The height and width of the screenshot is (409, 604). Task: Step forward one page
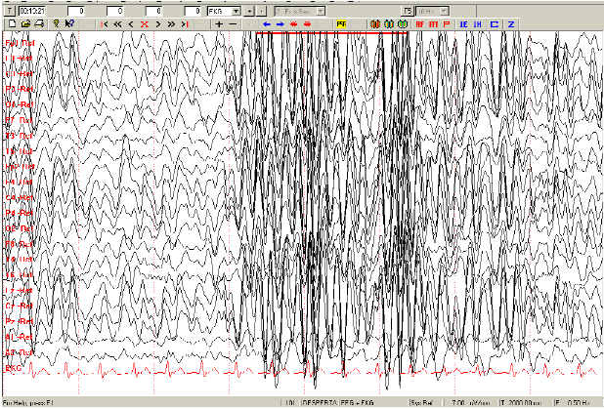(158, 24)
